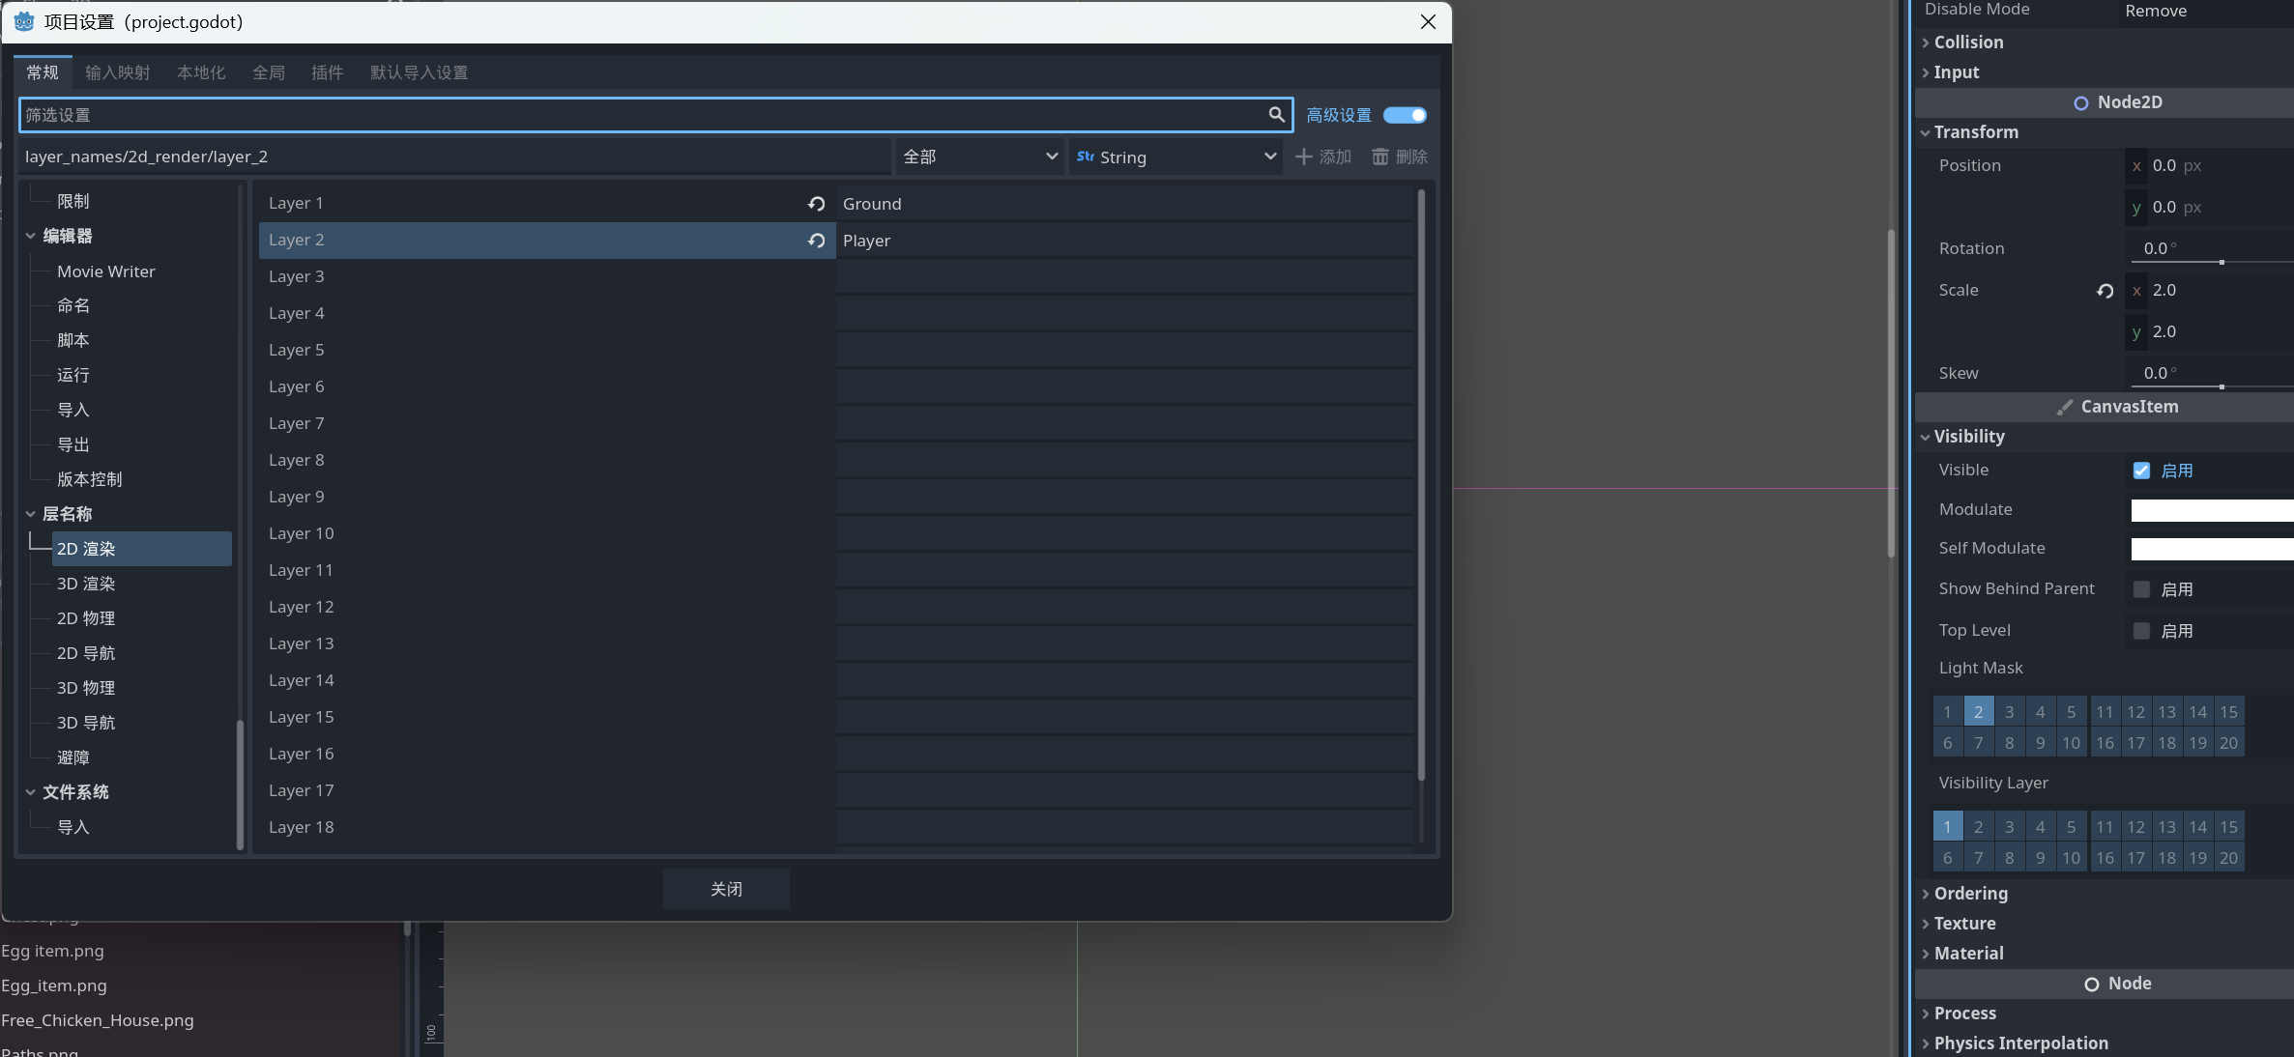The height and width of the screenshot is (1057, 2294).
Task: Click the 删除 trash icon button
Action: point(1399,157)
